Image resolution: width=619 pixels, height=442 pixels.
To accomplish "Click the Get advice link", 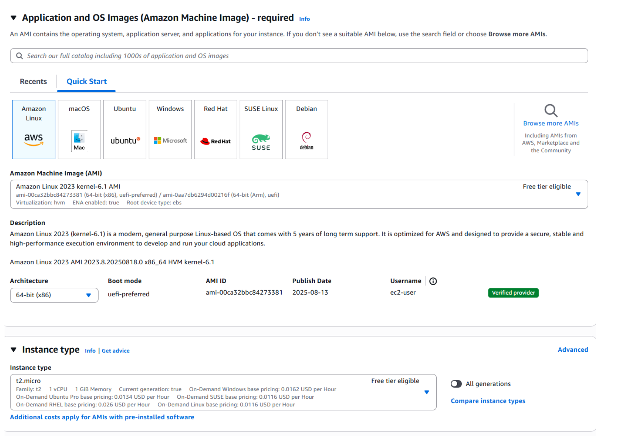I will pyautogui.click(x=115, y=350).
